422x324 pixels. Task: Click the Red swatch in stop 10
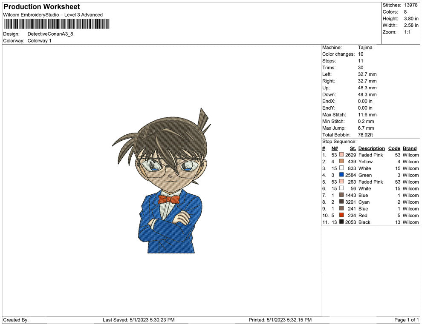(x=341, y=215)
